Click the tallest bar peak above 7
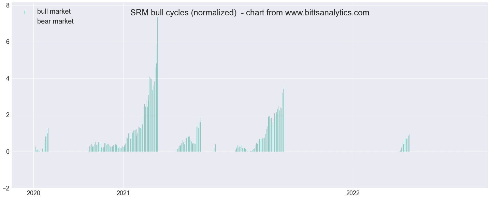Image resolution: width=490 pixels, height=199 pixels. [158, 18]
